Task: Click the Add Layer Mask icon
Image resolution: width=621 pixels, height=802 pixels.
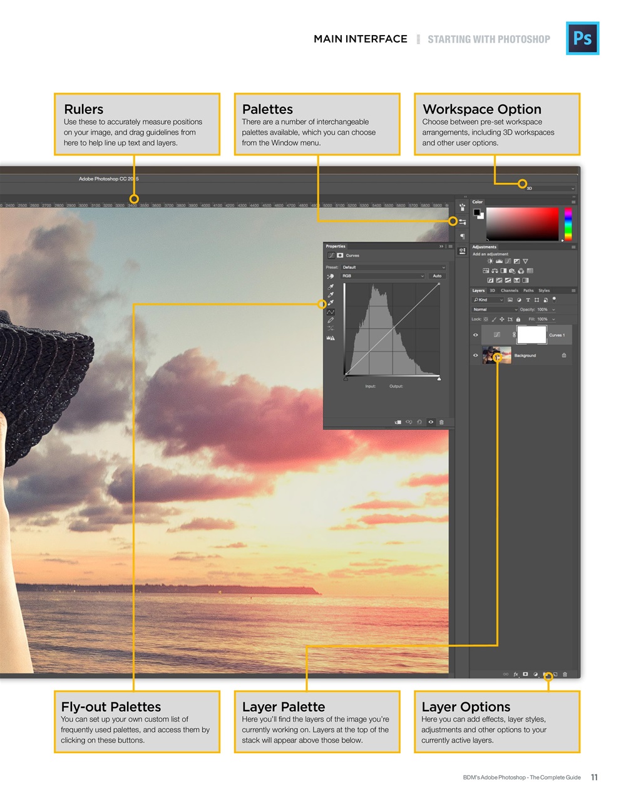Action: (525, 674)
